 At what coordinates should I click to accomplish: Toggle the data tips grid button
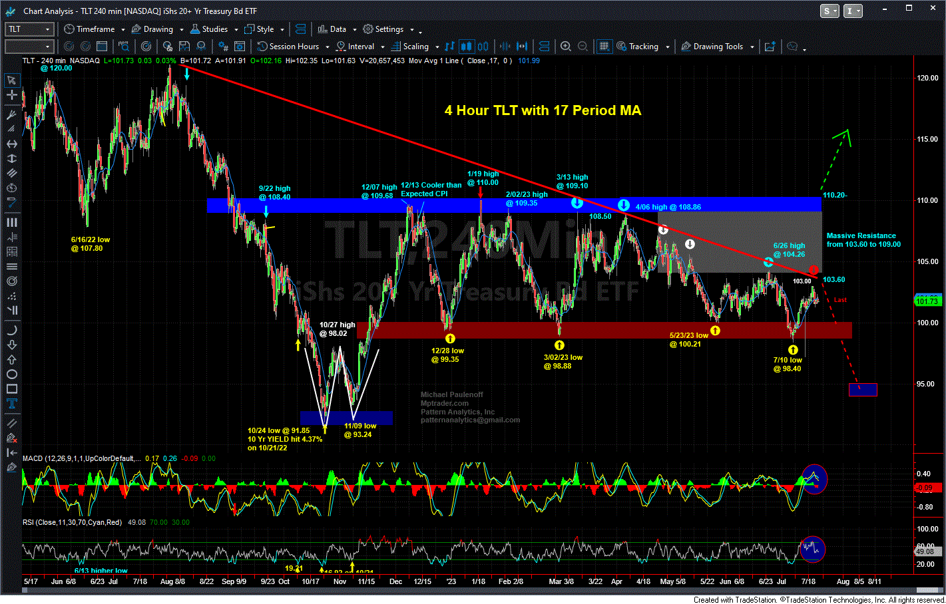604,47
